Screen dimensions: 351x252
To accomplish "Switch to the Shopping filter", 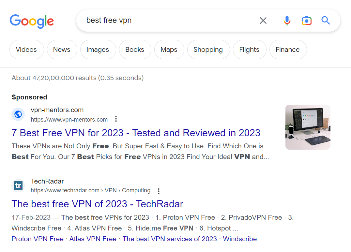I will (208, 50).
